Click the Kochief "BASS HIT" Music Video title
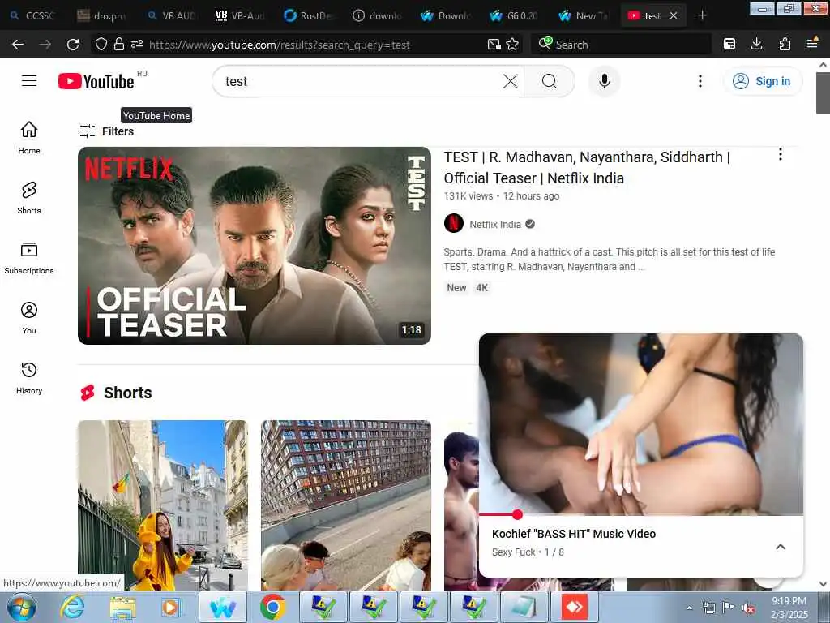 tap(574, 534)
